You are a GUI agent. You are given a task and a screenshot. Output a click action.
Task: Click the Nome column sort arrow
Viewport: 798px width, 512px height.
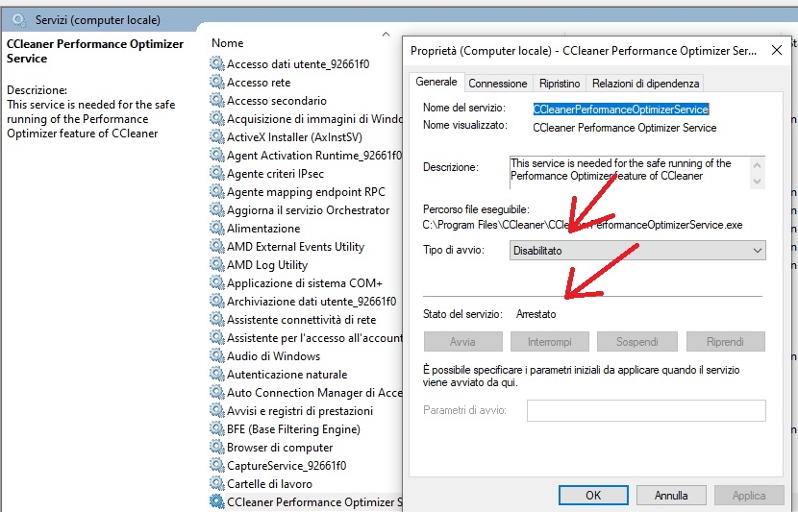386,34
